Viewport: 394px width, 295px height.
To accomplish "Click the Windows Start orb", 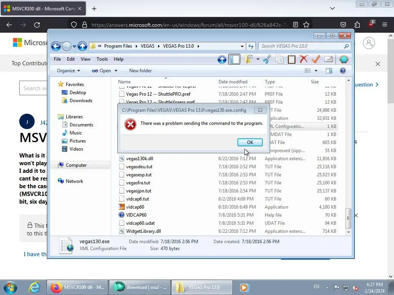I will [x=10, y=287].
